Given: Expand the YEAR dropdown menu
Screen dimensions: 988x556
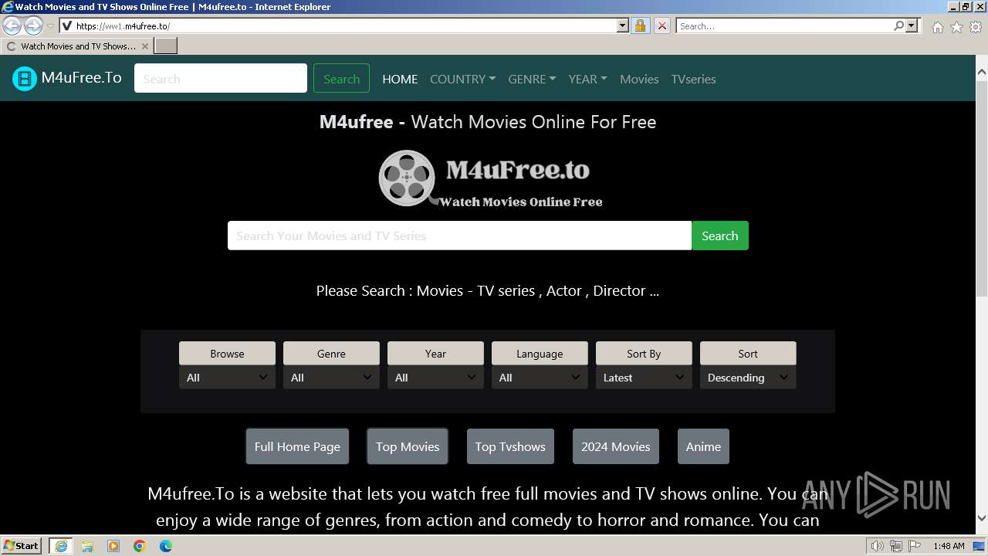Looking at the screenshot, I should click(587, 79).
